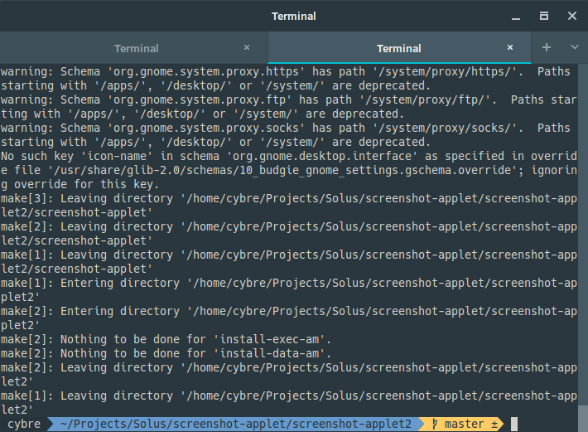Maximize the Terminal window
The height and width of the screenshot is (432, 588).
(544, 16)
